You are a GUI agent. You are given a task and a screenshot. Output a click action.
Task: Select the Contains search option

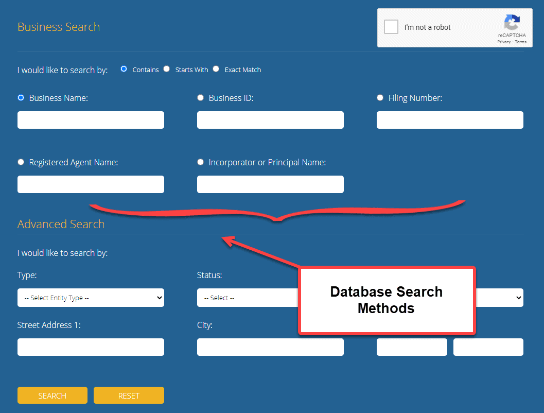[x=124, y=69]
